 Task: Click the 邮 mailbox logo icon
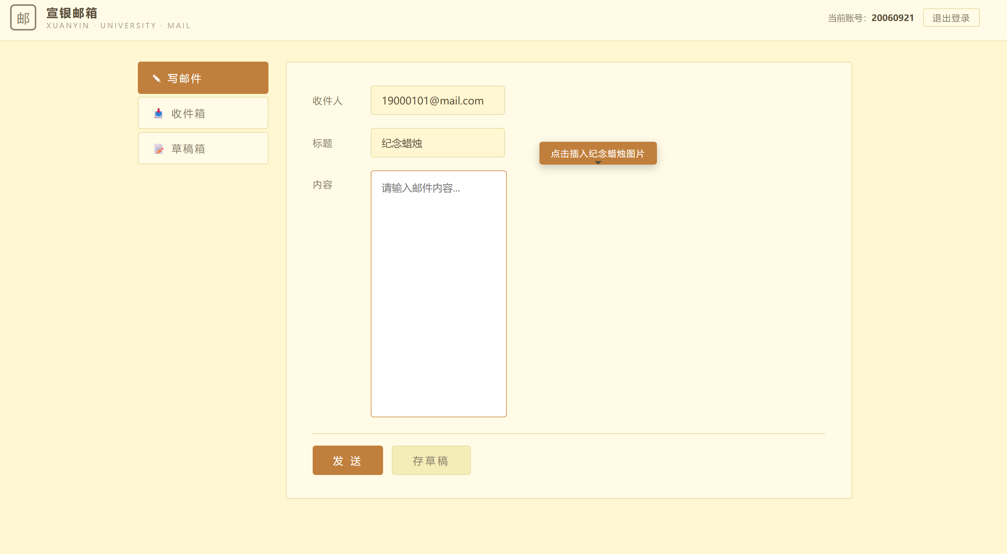(23, 17)
